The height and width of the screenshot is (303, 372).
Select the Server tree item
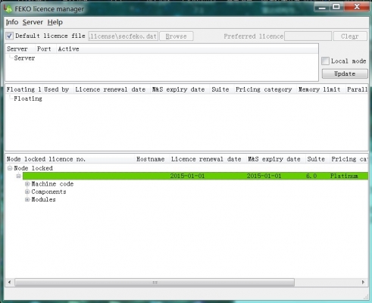(x=24, y=58)
